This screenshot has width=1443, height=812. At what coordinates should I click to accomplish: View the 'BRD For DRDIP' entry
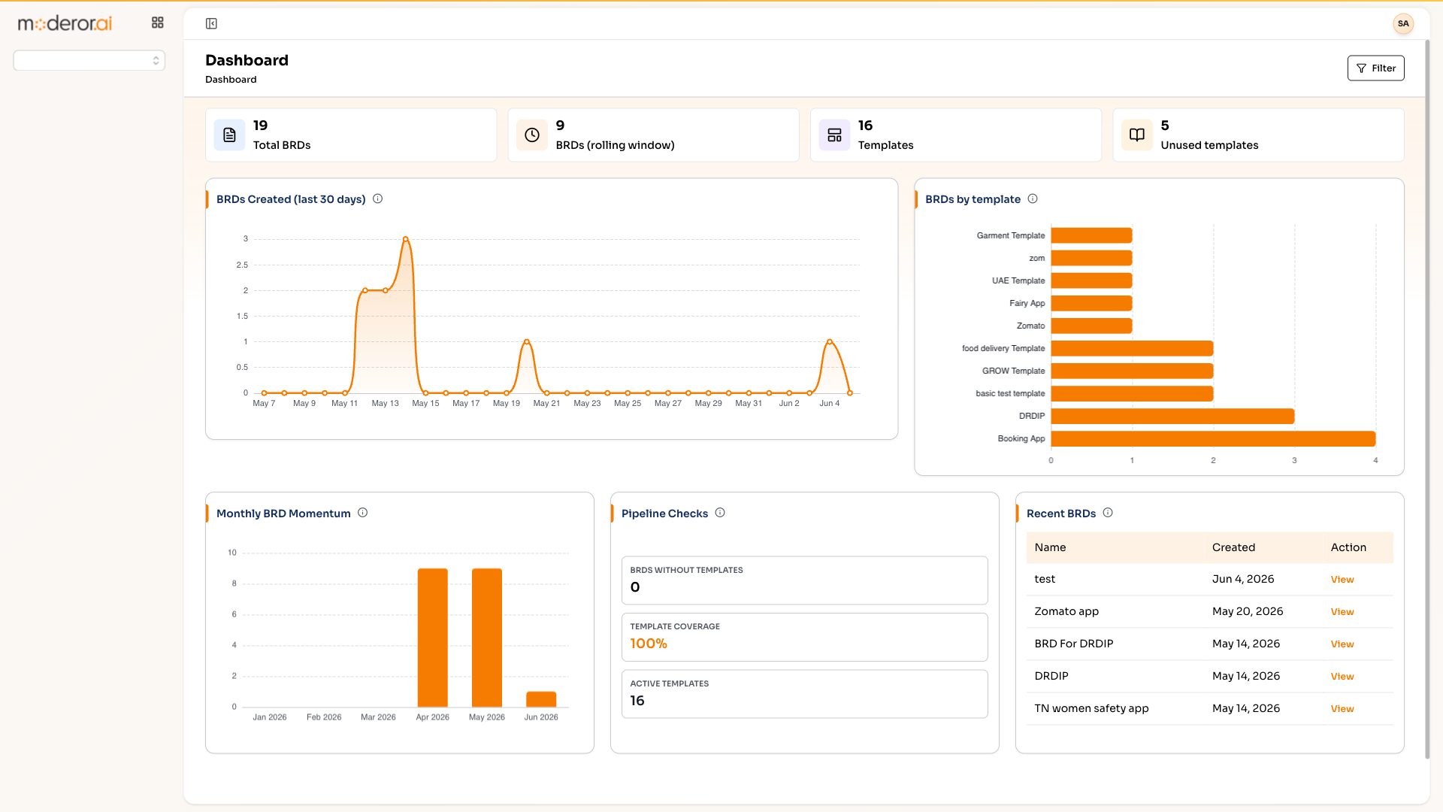pyautogui.click(x=1342, y=644)
